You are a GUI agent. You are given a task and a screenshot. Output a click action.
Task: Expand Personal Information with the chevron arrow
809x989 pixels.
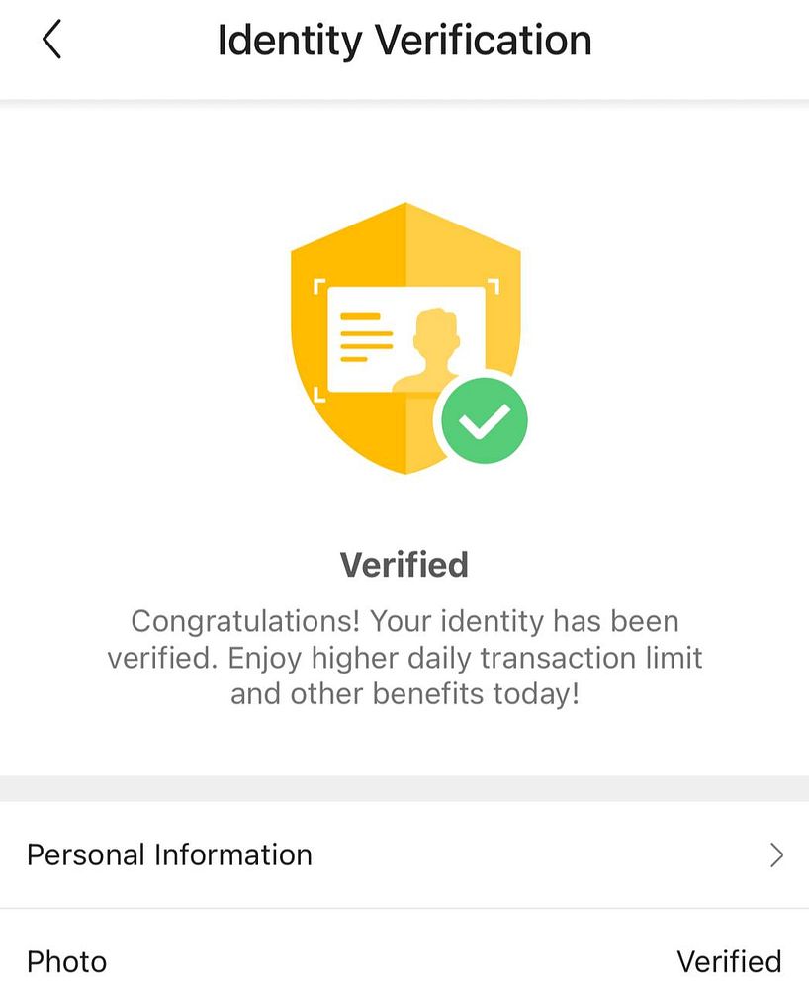[776, 855]
